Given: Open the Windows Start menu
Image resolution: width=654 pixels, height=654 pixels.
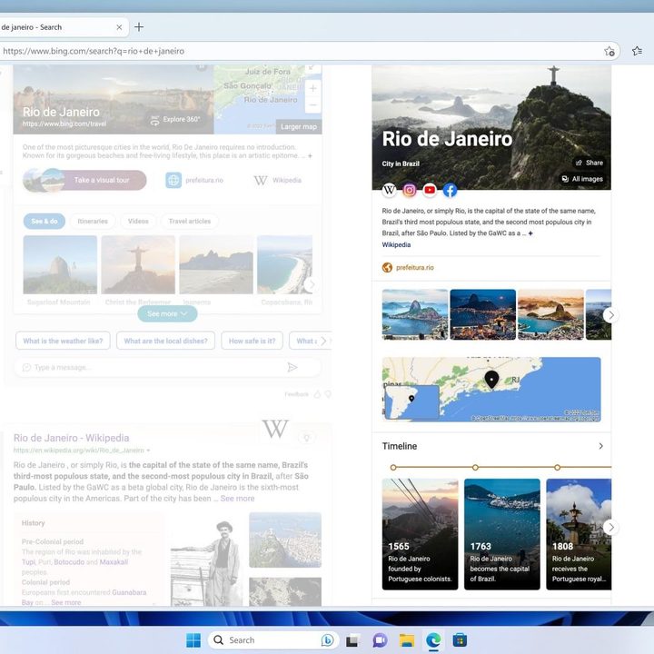Looking at the screenshot, I should pos(193,640).
